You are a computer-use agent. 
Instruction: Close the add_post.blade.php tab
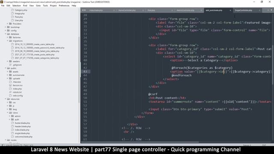click(230, 10)
